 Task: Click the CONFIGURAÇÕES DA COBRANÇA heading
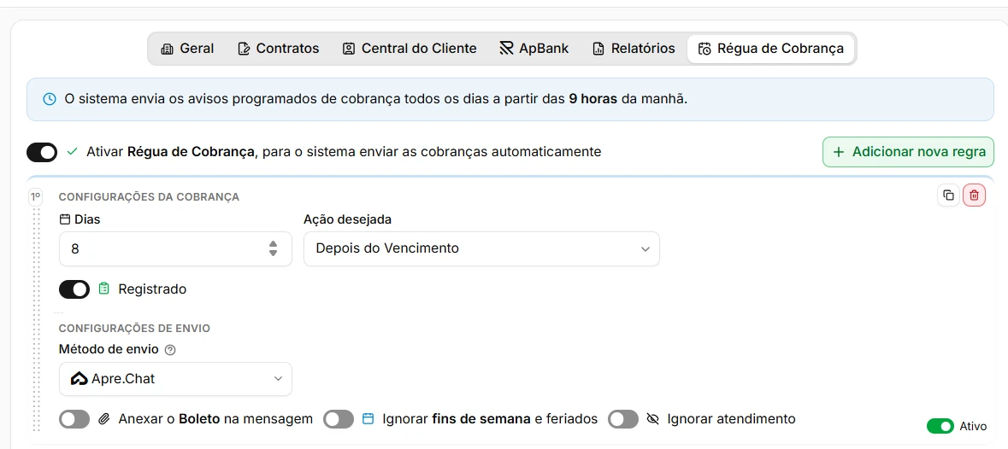click(149, 197)
